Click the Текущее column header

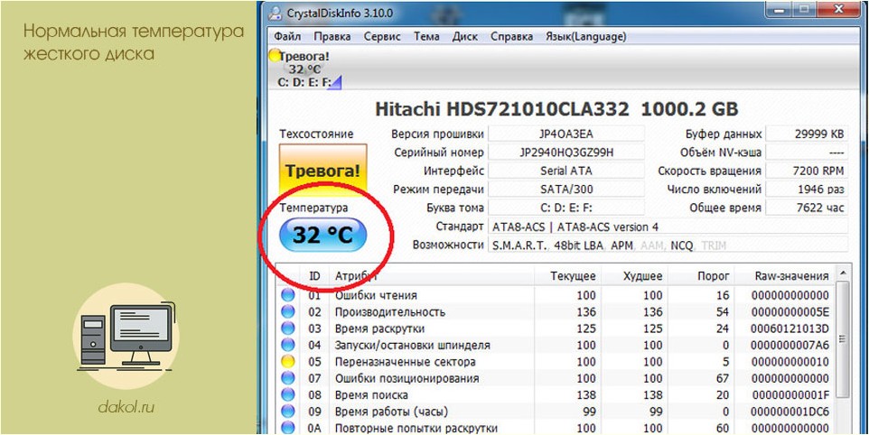567,275
